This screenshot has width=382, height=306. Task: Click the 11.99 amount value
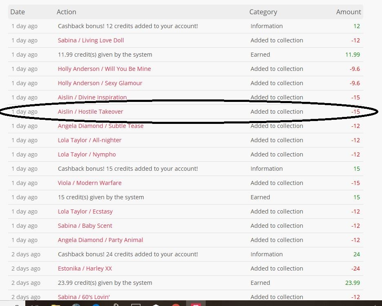(353, 55)
